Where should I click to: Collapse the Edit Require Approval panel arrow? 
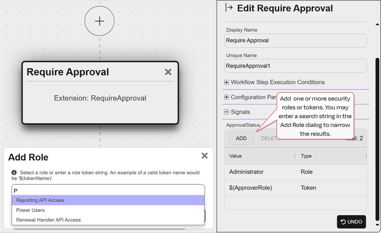[x=229, y=8]
